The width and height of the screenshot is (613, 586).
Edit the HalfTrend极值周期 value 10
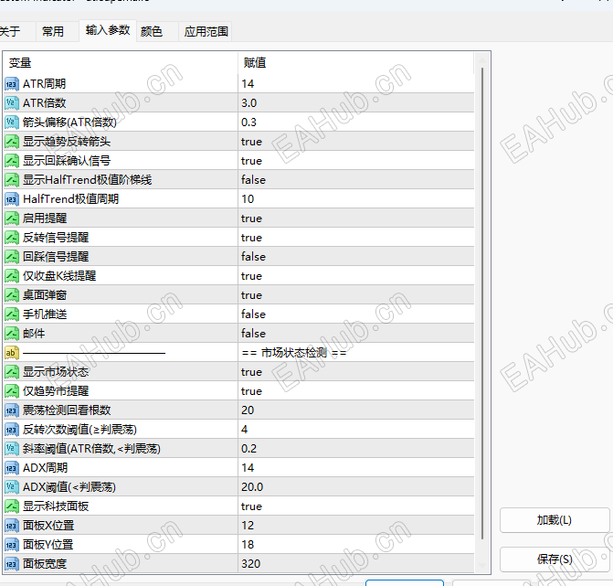pyautogui.click(x=355, y=199)
